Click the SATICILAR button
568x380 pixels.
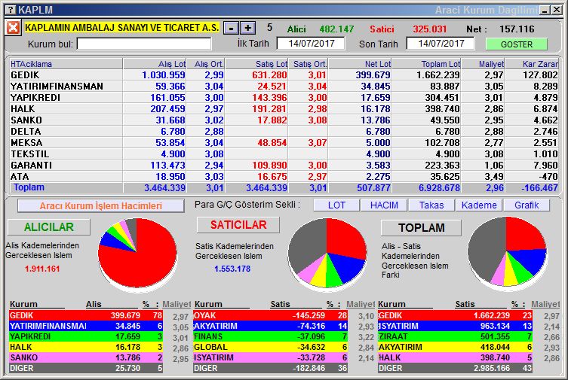click(x=238, y=225)
